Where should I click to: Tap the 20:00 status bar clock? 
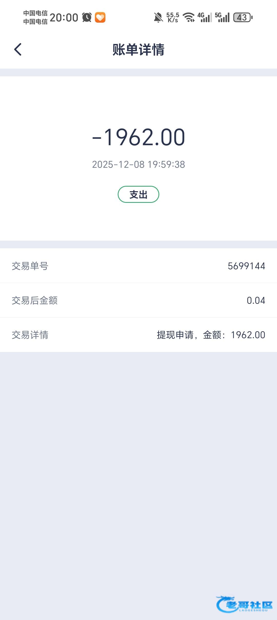64,17
